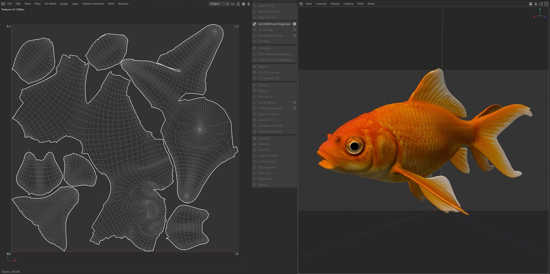
Task: Launch the UV Peeler tool
Action: pos(274,48)
